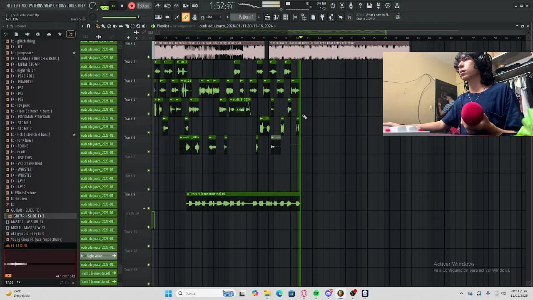This screenshot has height=300, width=533.
Task: Open the Mixer view icon
Action: point(295,17)
